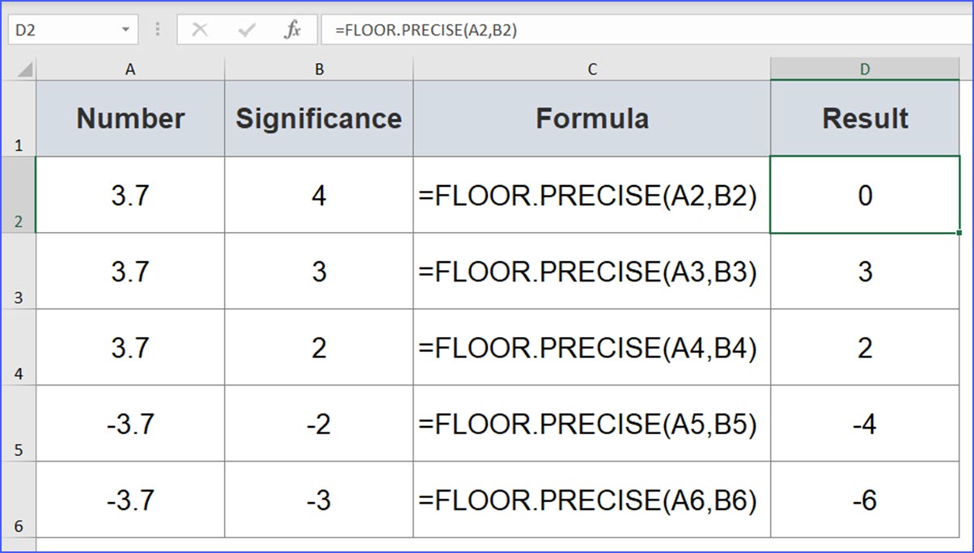This screenshot has width=974, height=553.
Task: Select row 5 header
Action: [18, 424]
